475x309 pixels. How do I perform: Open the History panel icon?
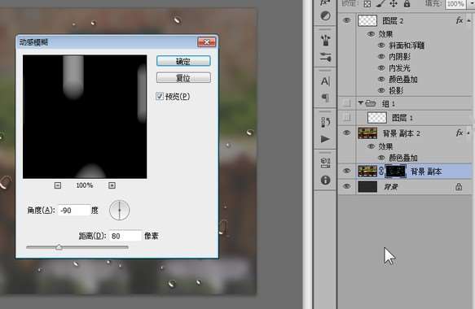(x=325, y=122)
